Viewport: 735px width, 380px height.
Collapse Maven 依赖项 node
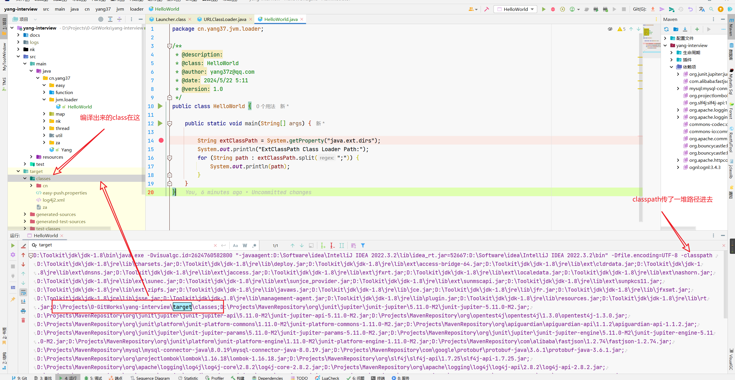click(672, 67)
